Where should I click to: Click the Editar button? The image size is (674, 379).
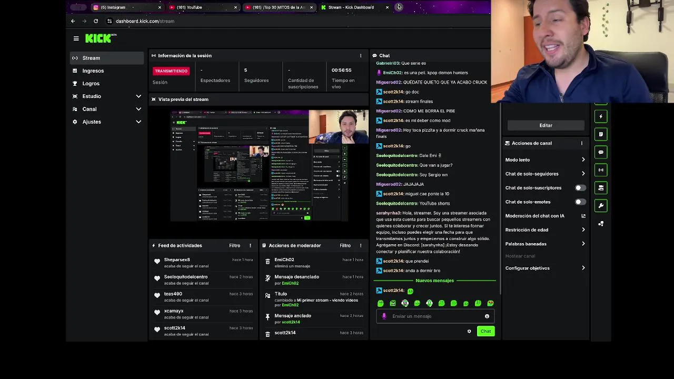[x=546, y=125]
